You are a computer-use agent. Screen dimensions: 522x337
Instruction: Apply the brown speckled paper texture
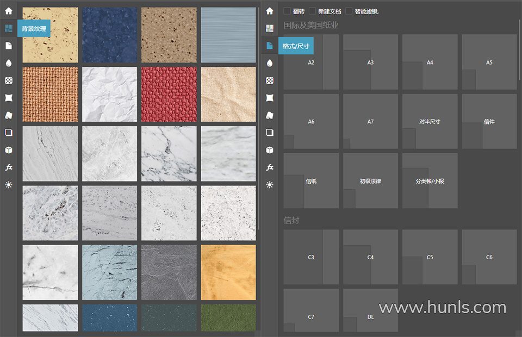click(x=169, y=35)
